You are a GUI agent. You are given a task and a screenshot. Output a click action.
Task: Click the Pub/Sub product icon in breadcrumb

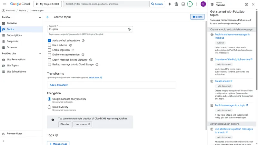pyautogui.click(x=4, y=11)
